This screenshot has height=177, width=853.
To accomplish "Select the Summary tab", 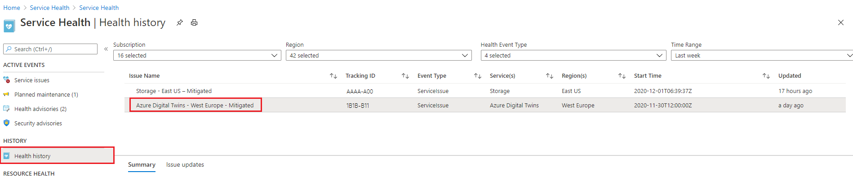I will coord(142,165).
